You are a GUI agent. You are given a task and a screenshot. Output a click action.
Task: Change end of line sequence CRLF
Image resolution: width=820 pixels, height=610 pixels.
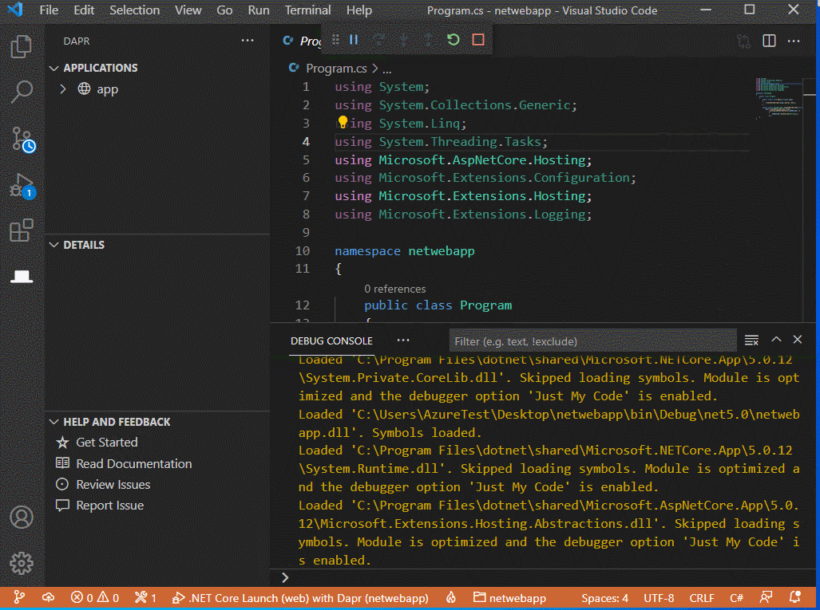point(701,597)
